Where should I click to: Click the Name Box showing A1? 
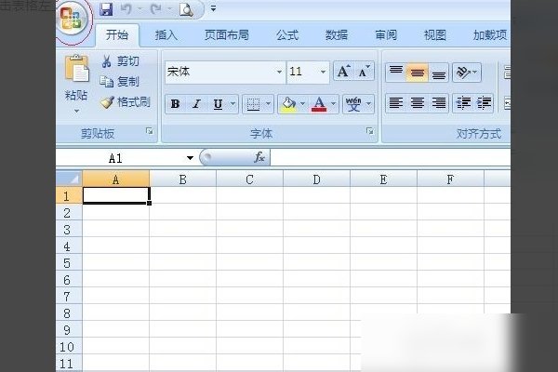click(121, 158)
